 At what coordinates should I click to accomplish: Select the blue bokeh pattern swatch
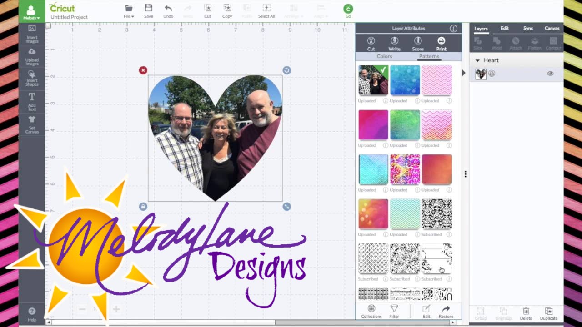click(x=405, y=80)
